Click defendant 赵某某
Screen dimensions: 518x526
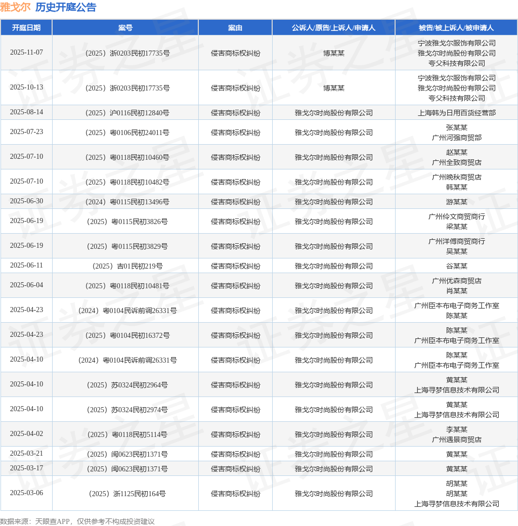point(456,153)
